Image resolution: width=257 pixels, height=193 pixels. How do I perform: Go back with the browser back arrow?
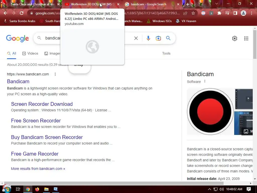[x=6, y=13]
